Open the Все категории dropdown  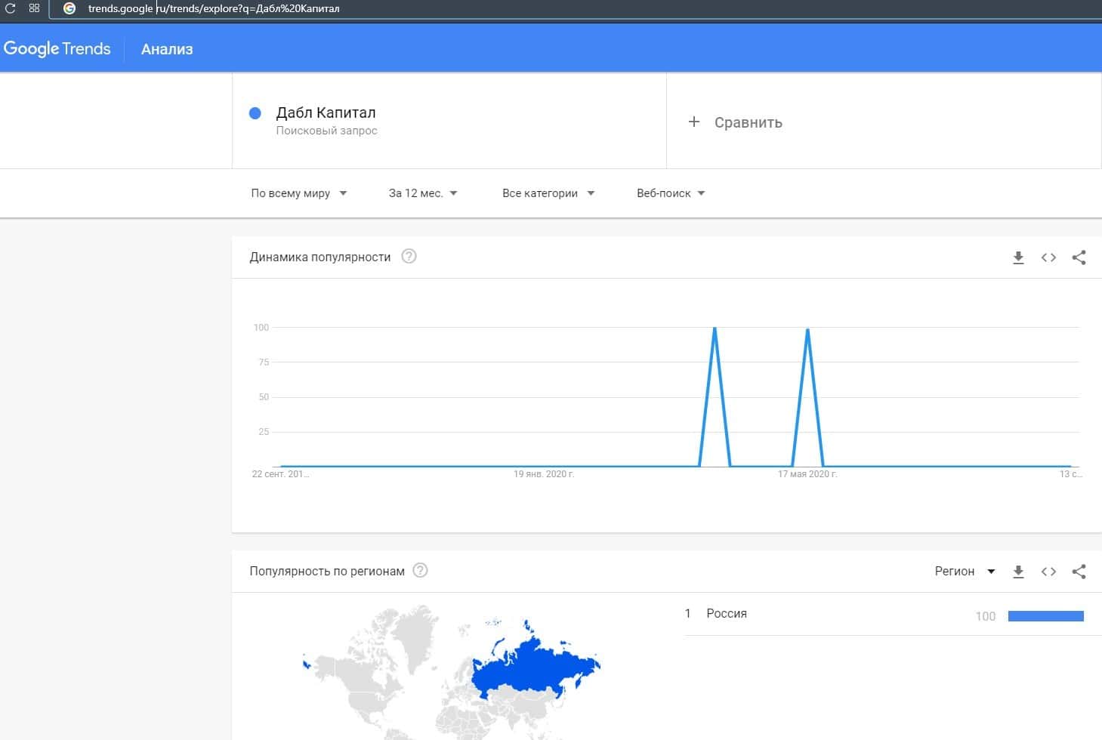(x=548, y=193)
